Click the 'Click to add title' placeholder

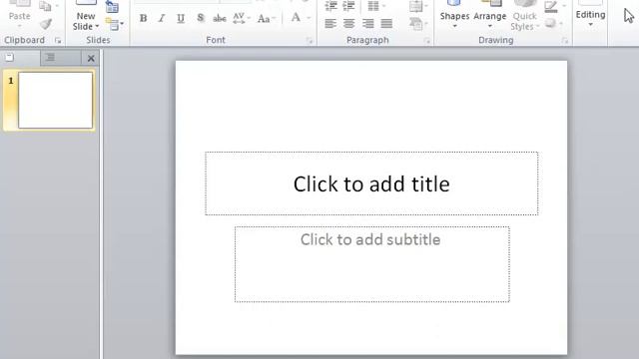[371, 183]
